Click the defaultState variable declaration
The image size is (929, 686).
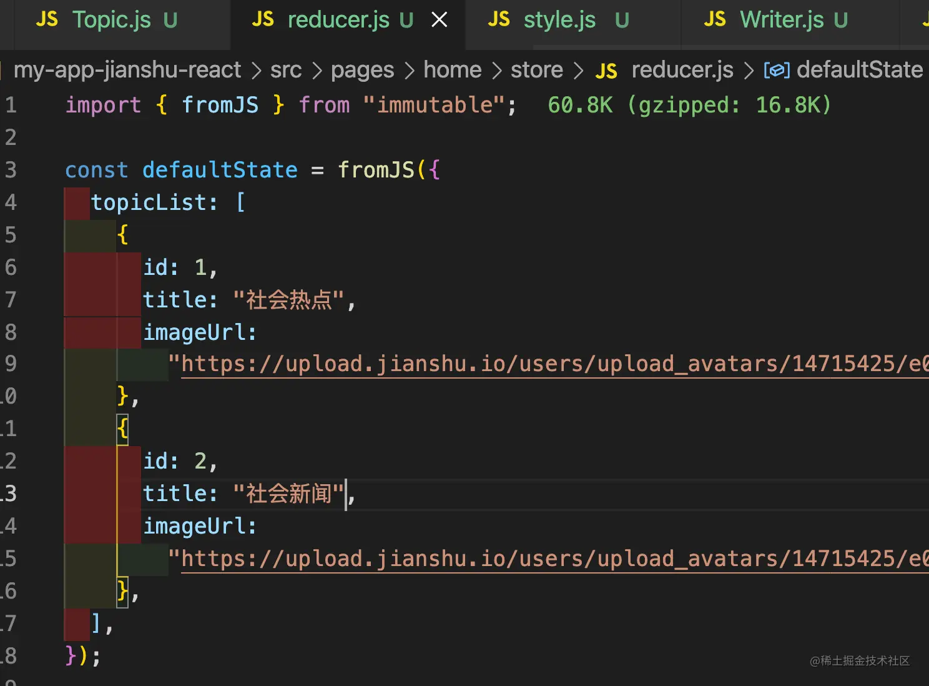point(220,170)
